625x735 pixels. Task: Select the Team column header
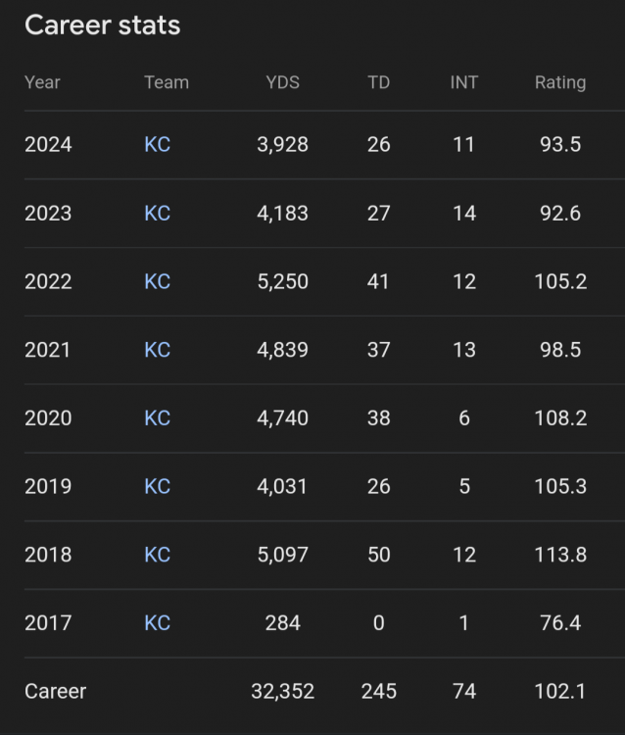click(x=167, y=82)
